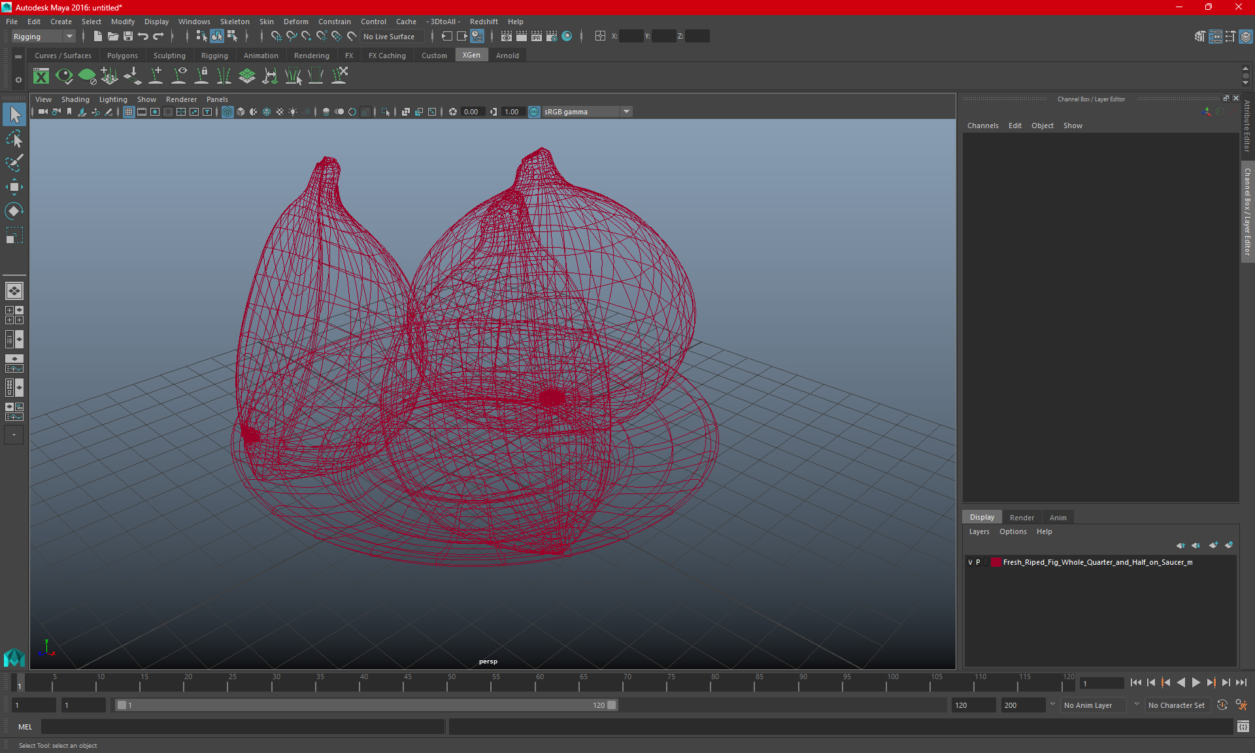Click the Help menu in menu bar

click(516, 22)
